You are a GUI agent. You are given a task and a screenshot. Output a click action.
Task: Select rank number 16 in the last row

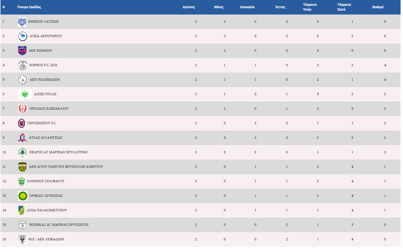coord(4,239)
